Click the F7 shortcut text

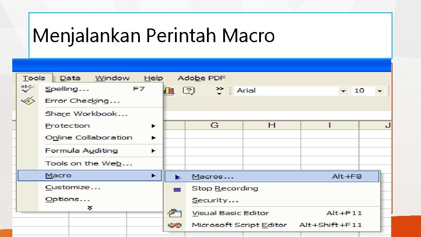click(139, 89)
